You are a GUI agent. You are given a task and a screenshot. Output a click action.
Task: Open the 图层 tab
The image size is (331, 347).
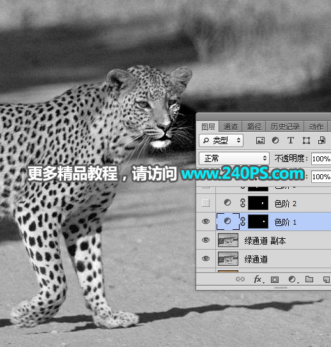[208, 127]
